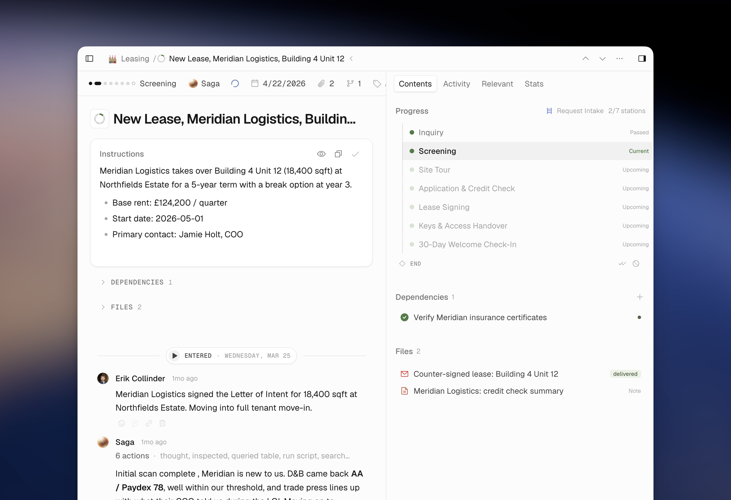Click the document icon of credit check summary
This screenshot has width=731, height=500.
pyautogui.click(x=405, y=391)
